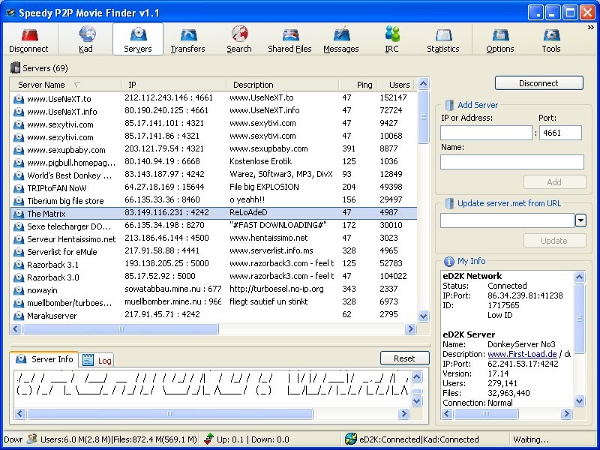Click the Kostenlose Erotik description cell
Viewport: 600px width, 450px height.
pos(260,161)
